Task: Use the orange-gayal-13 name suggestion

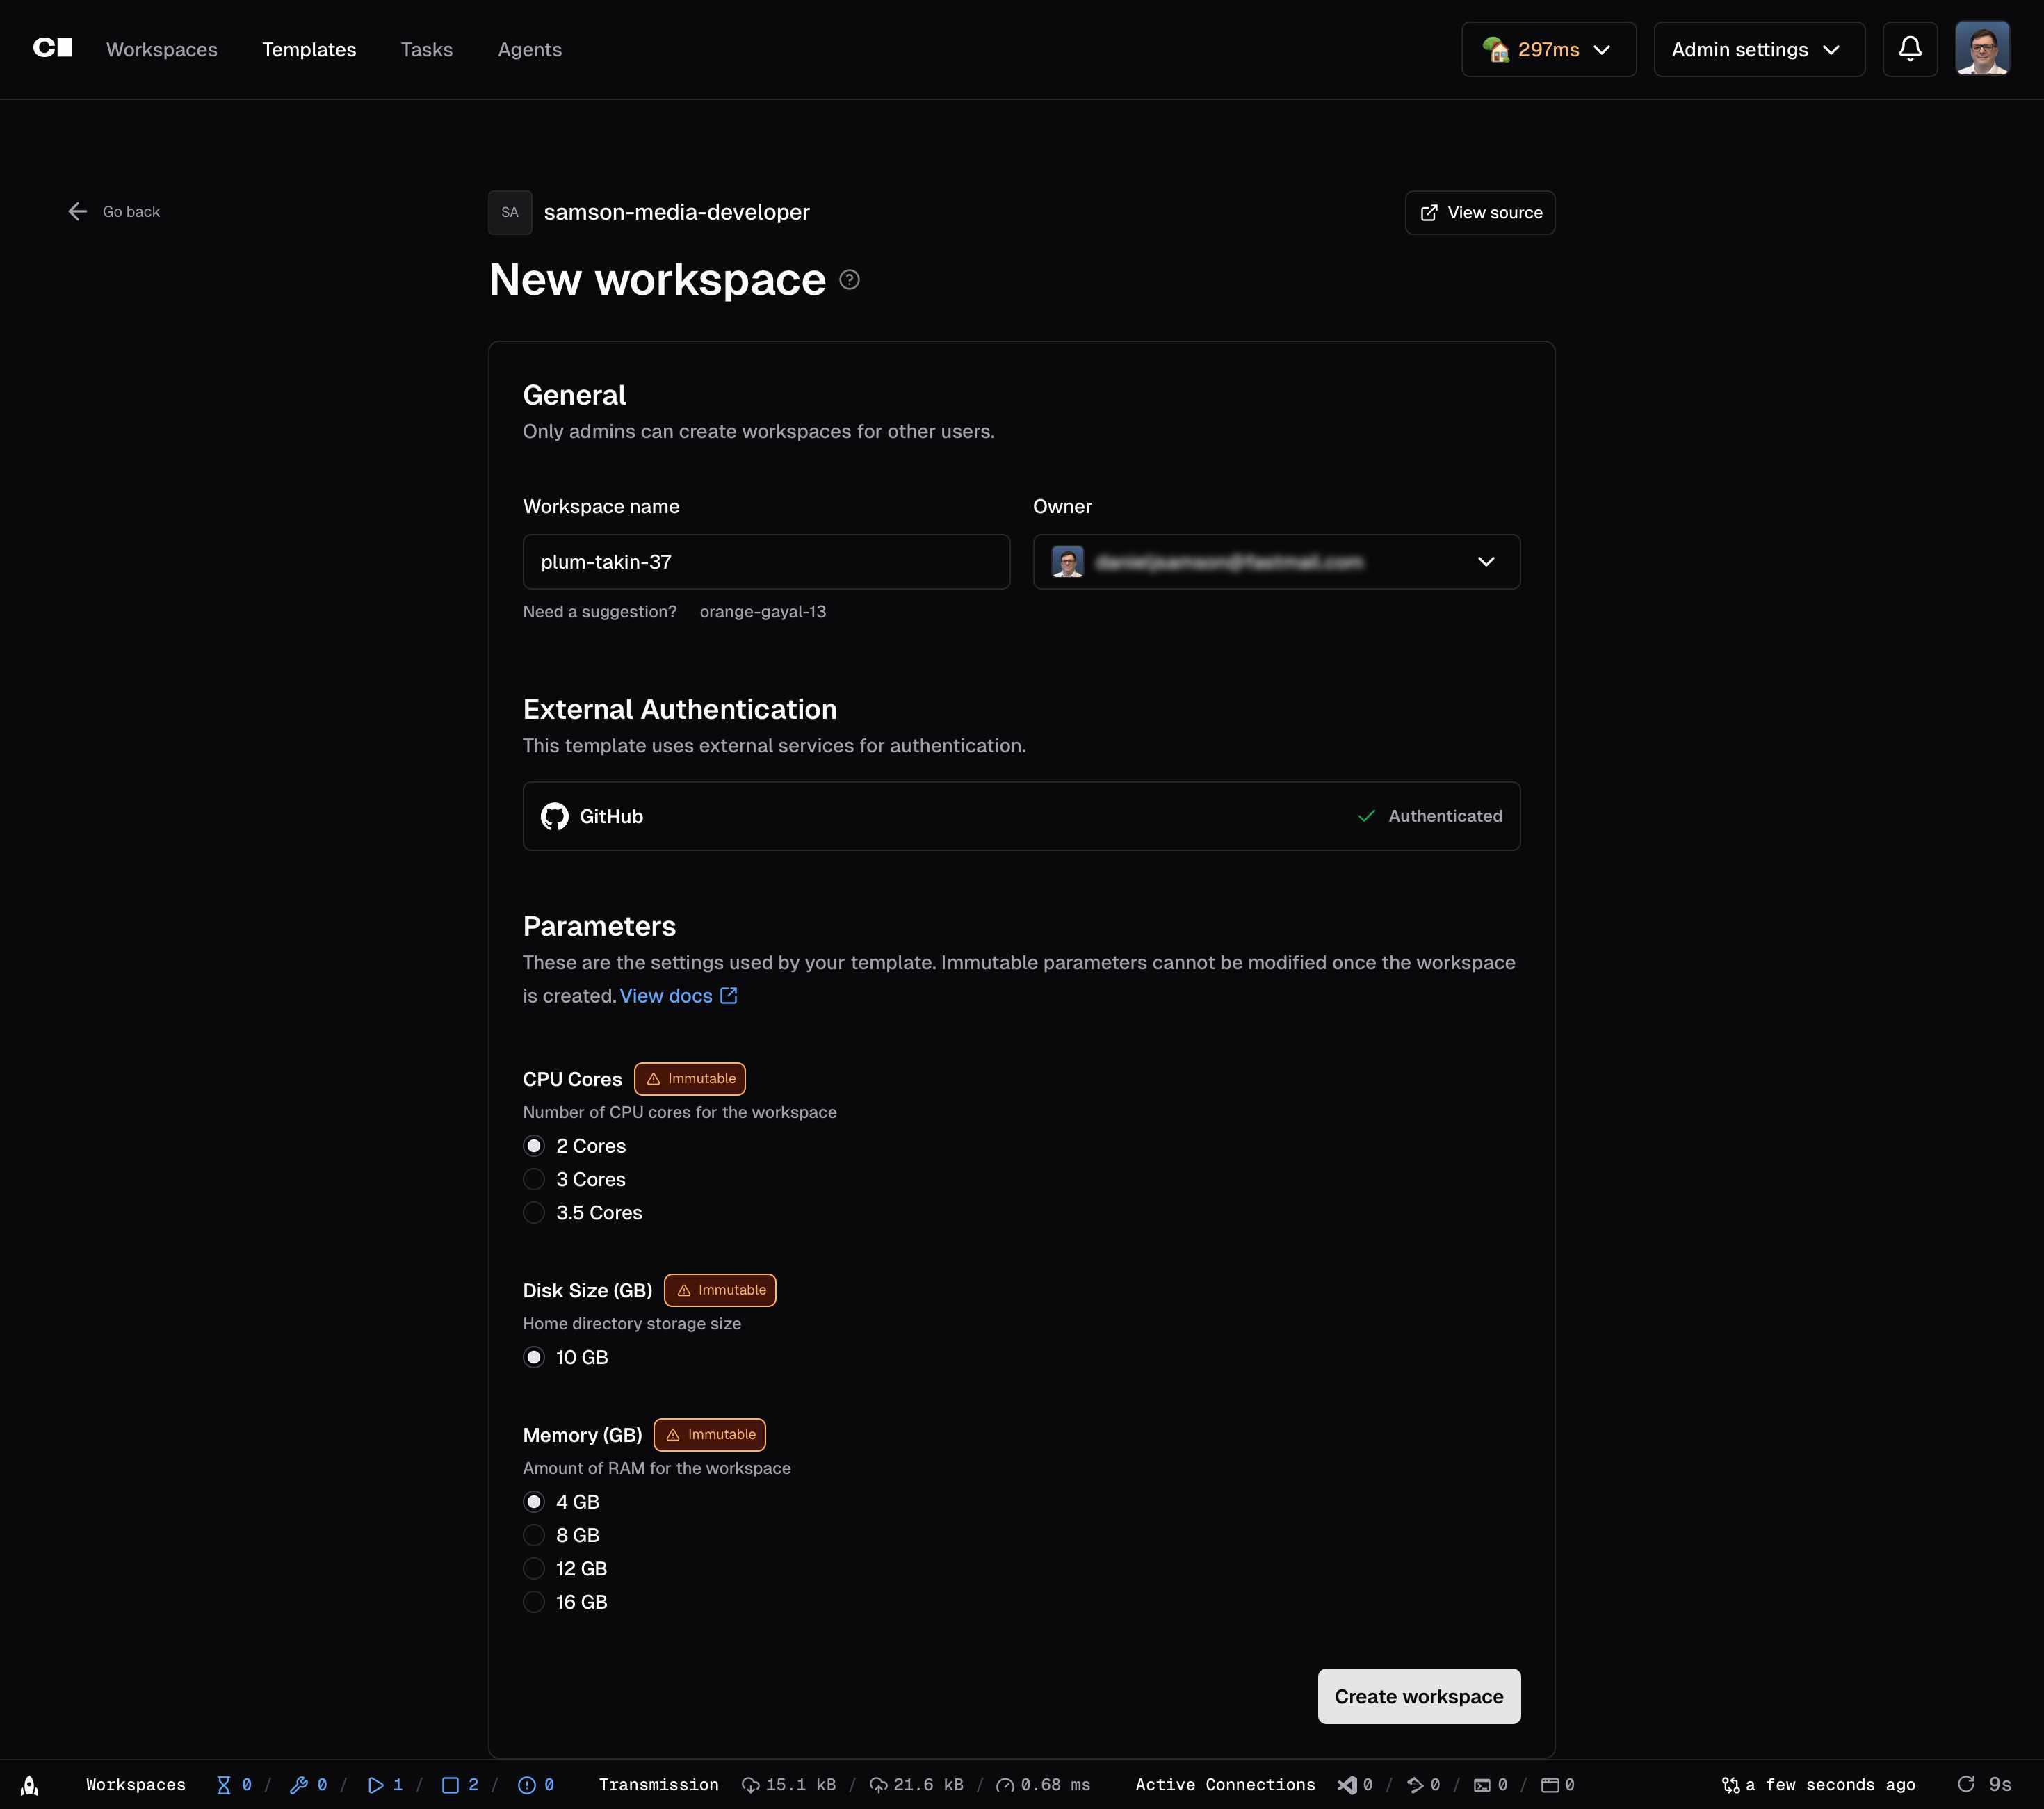Action: coord(763,611)
